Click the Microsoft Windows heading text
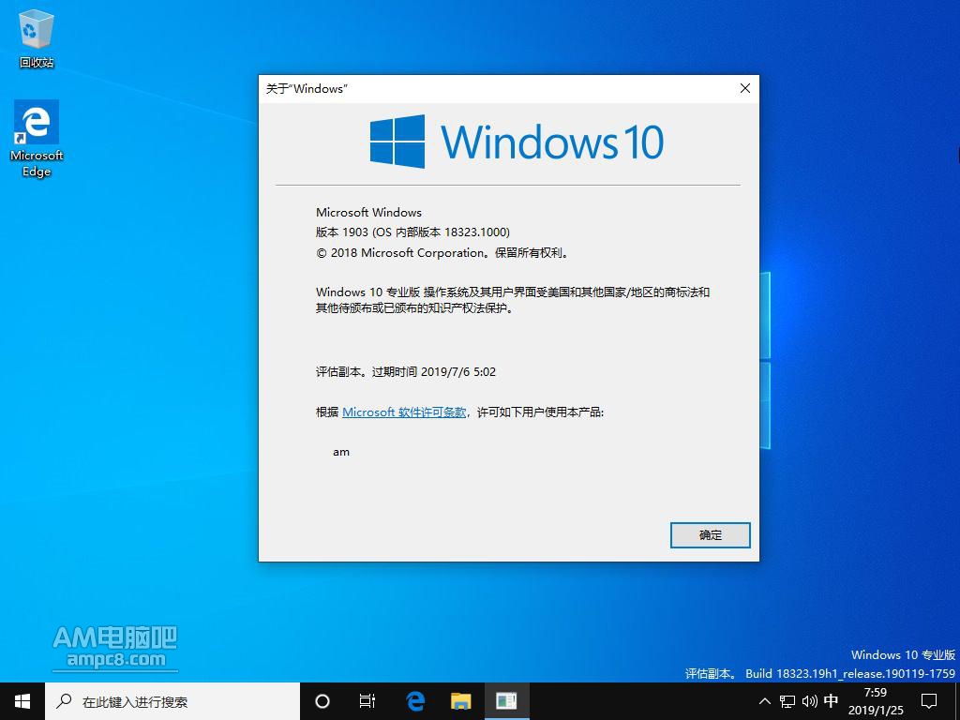 click(368, 213)
